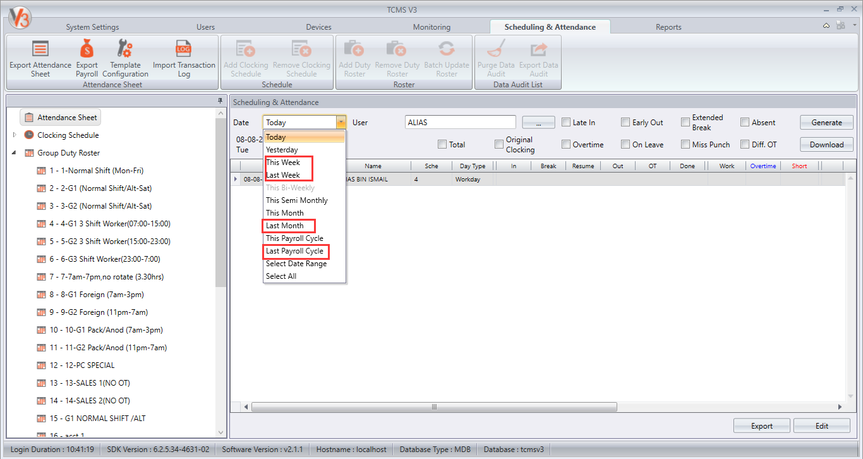Enable Original Clocking checkbox
Viewport: 863px width, 459px height.
point(499,145)
